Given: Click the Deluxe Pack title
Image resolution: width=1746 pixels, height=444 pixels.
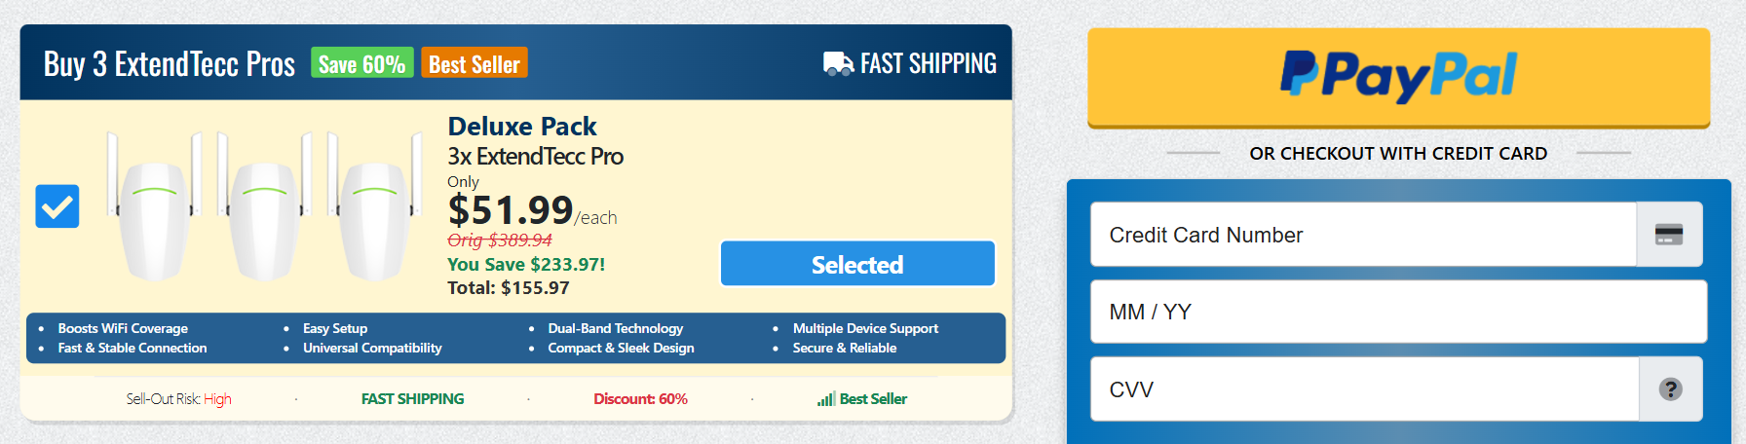Looking at the screenshot, I should [522, 127].
